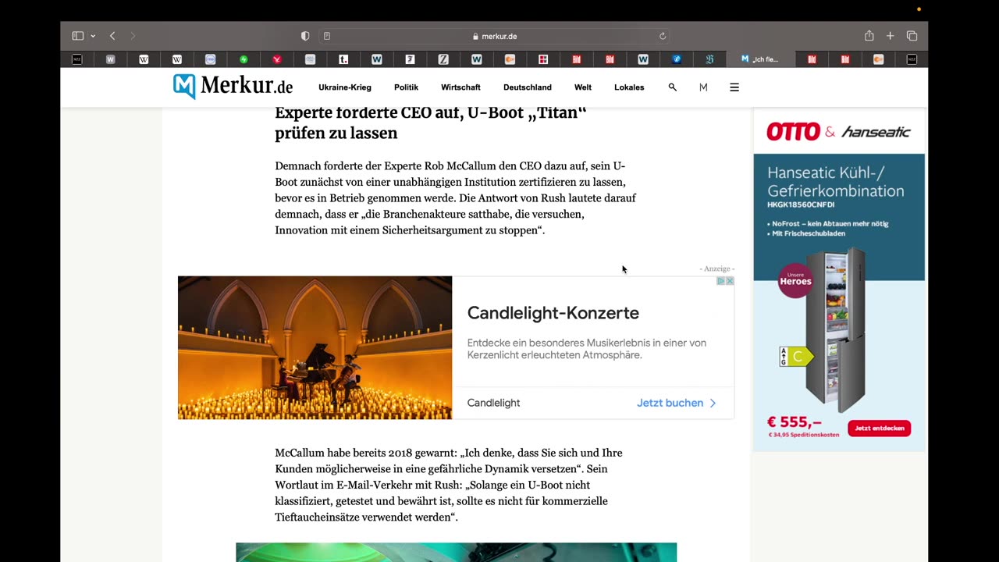
Task: Switch to the red bird icon tab
Action: coord(277,59)
